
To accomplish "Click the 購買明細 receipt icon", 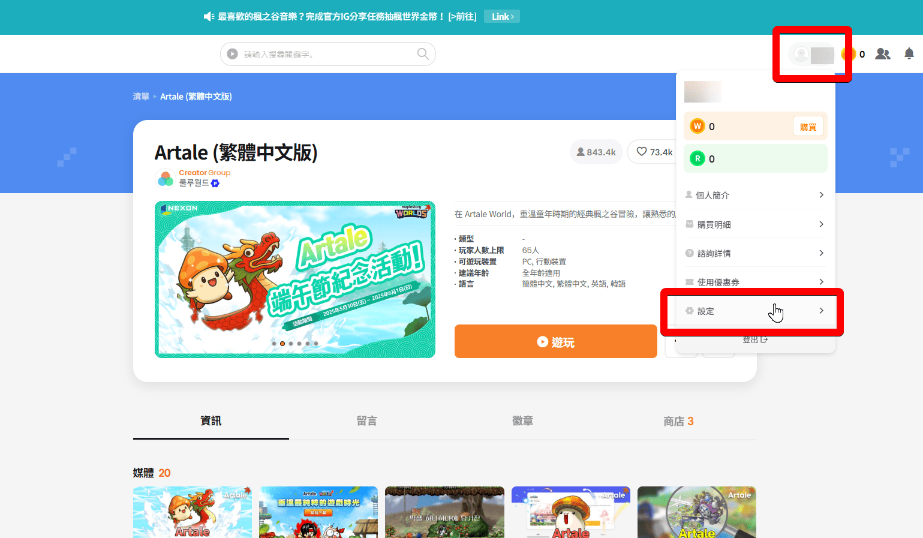I will click(690, 224).
